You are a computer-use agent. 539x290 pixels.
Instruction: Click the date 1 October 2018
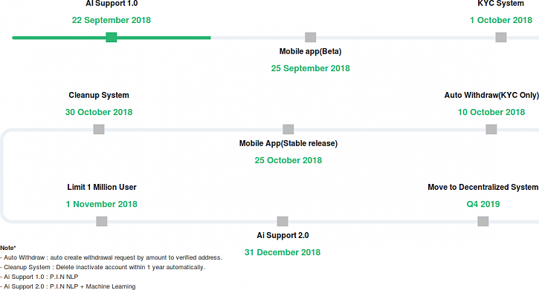501,20
